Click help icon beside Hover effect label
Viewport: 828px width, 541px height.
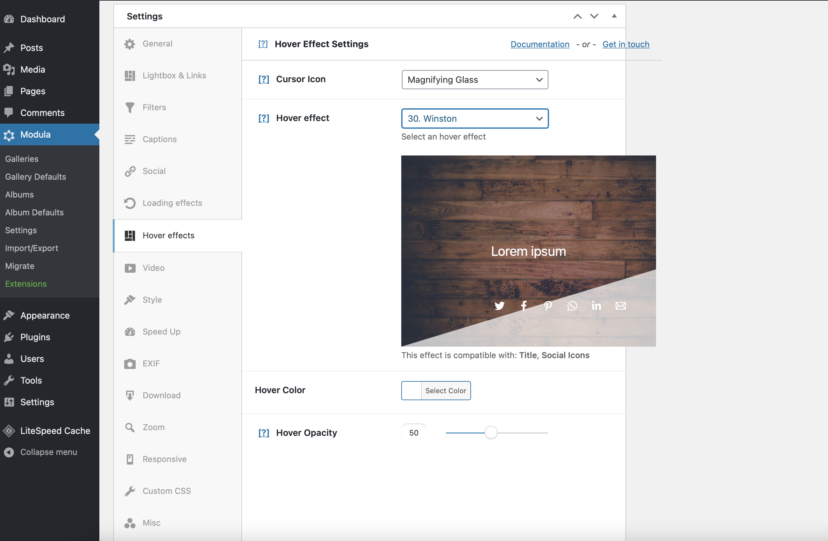pos(264,119)
